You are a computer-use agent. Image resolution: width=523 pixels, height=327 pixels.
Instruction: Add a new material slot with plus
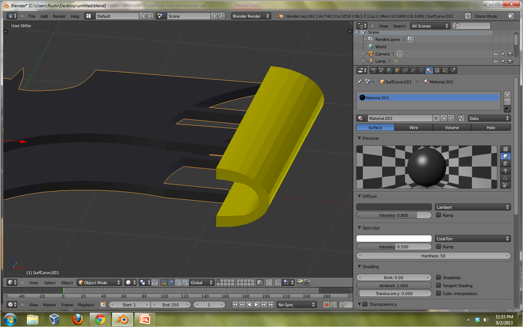[507, 95]
